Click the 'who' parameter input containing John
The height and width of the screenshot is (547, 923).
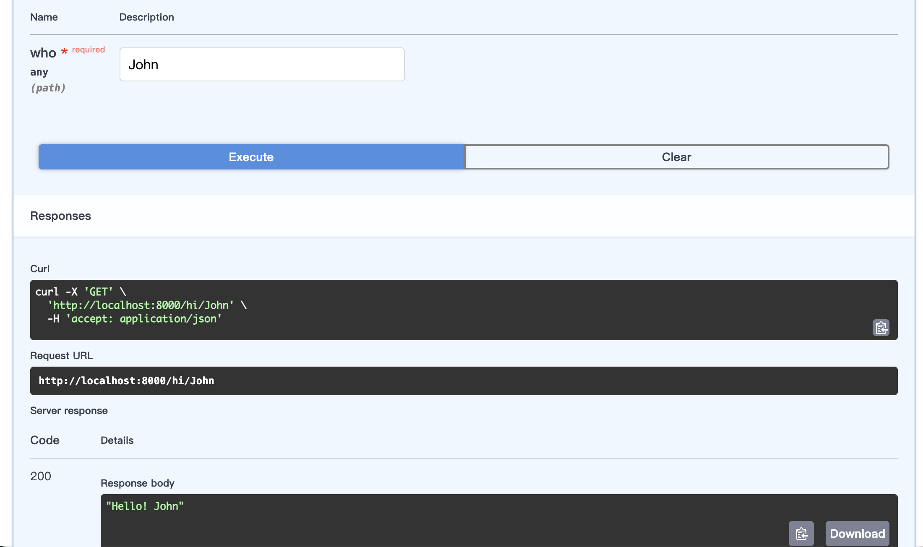[x=262, y=64]
